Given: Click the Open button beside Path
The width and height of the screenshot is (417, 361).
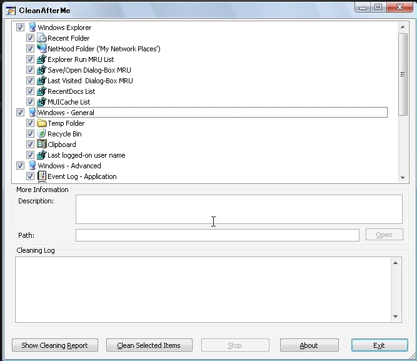Looking at the screenshot, I should point(384,235).
